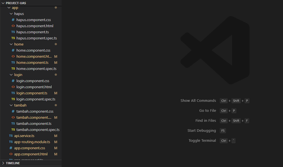The width and height of the screenshot is (283, 167).
Task: Click HTML icon of home.component.html
Action: (x=13, y=56)
